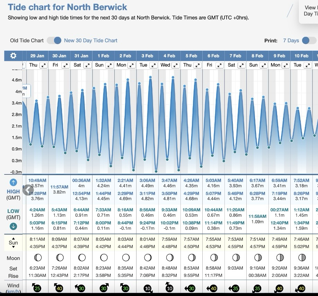Expand the Sun 1 Feb day view
Screen dimensions: 318x296
(x=109, y=65)
